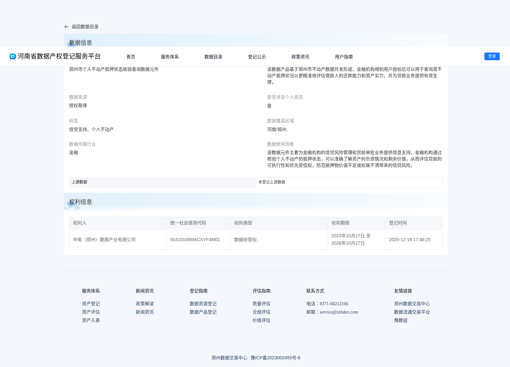510x367 pixels.
Task: Click the ICP record 豫ICP备2023002455号-6
Action: pos(275,358)
